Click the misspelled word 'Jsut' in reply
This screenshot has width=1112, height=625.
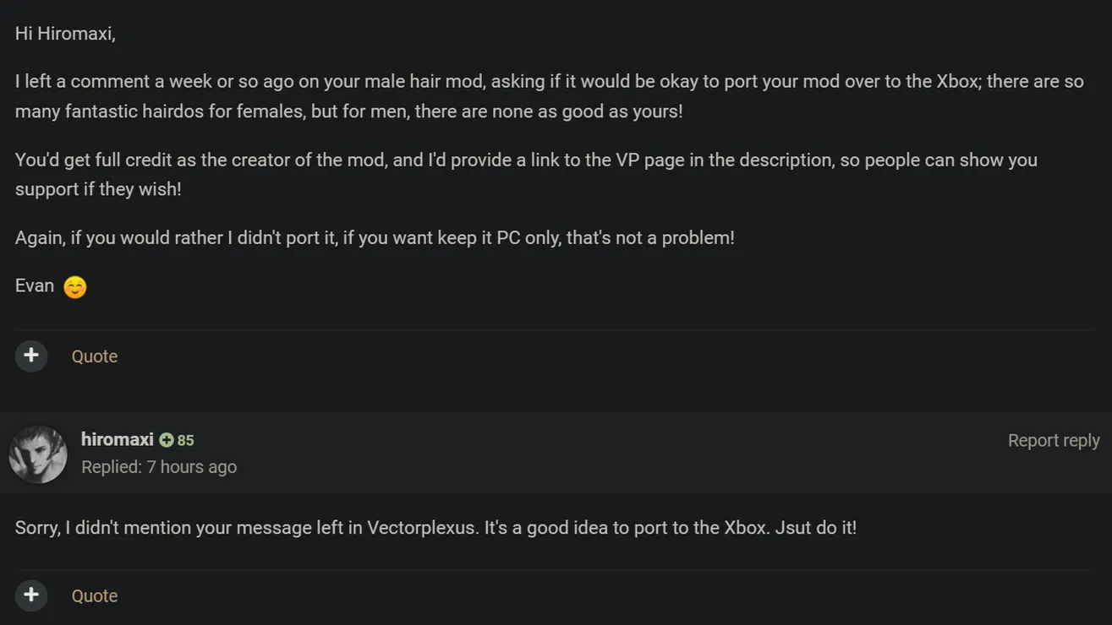point(792,528)
